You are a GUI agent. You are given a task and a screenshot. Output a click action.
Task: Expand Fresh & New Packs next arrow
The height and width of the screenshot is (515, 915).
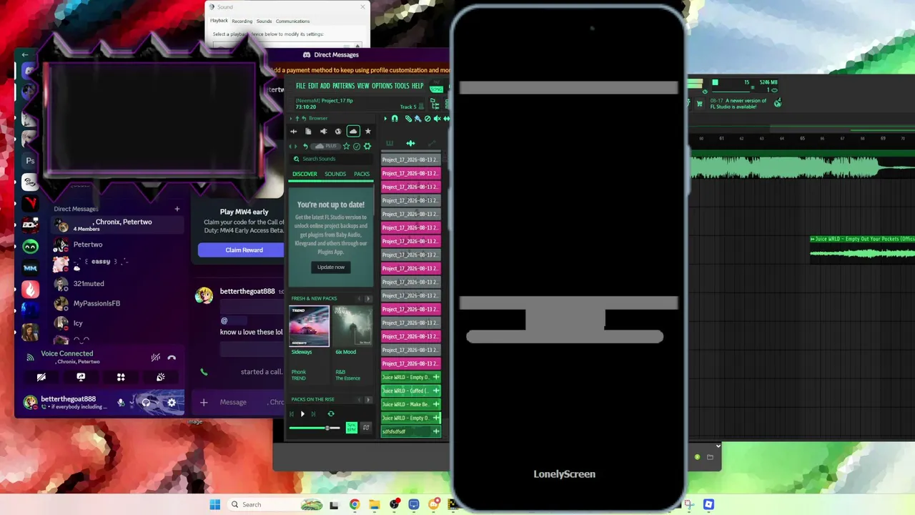(368, 298)
